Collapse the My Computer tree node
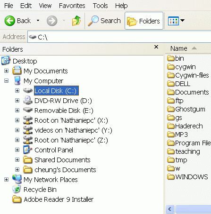Viewport: 211px width, 214px height. 6,81
